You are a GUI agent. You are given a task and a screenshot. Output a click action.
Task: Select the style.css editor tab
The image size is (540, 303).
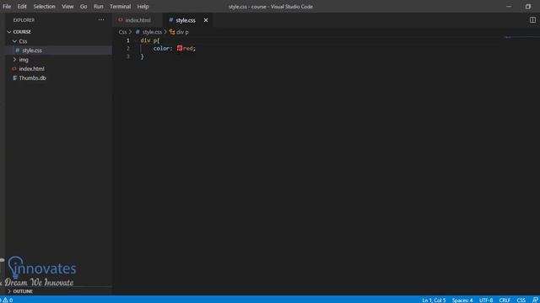click(x=186, y=20)
